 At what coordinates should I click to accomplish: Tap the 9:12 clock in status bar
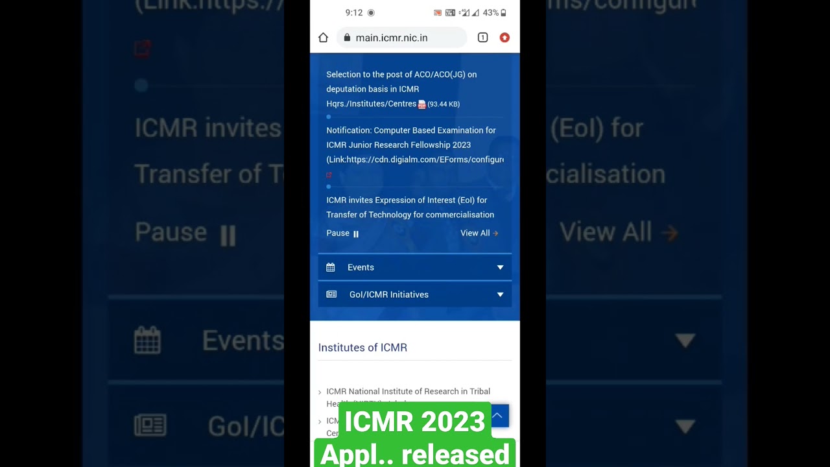pyautogui.click(x=354, y=12)
